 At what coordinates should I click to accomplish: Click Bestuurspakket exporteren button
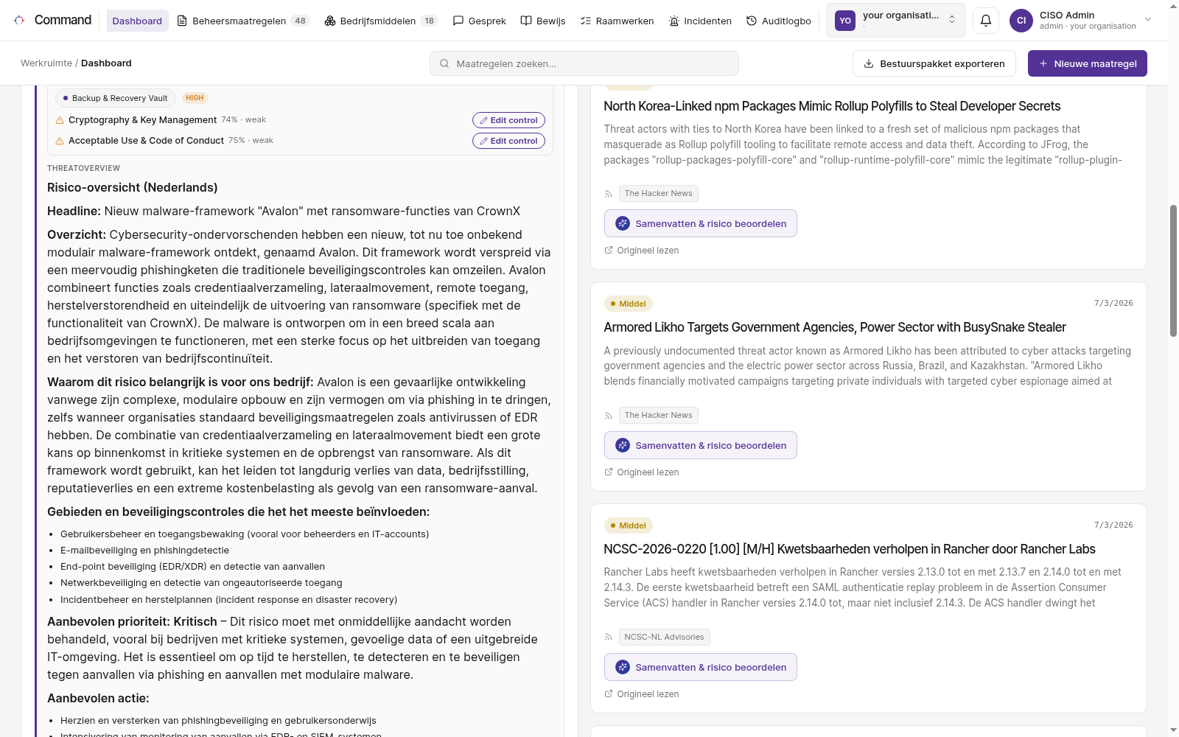coord(934,63)
